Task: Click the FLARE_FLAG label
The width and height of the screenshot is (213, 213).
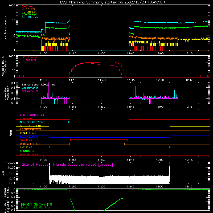Action: click(x=28, y=133)
